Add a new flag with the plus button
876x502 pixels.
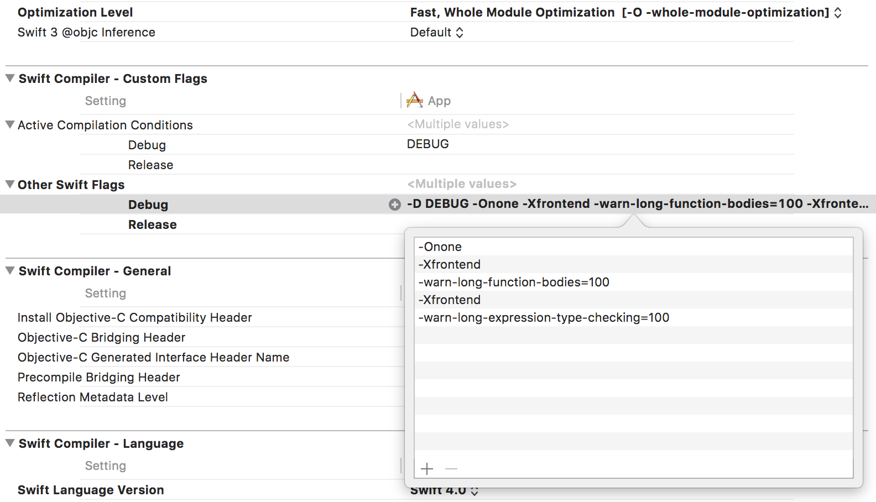click(x=427, y=469)
